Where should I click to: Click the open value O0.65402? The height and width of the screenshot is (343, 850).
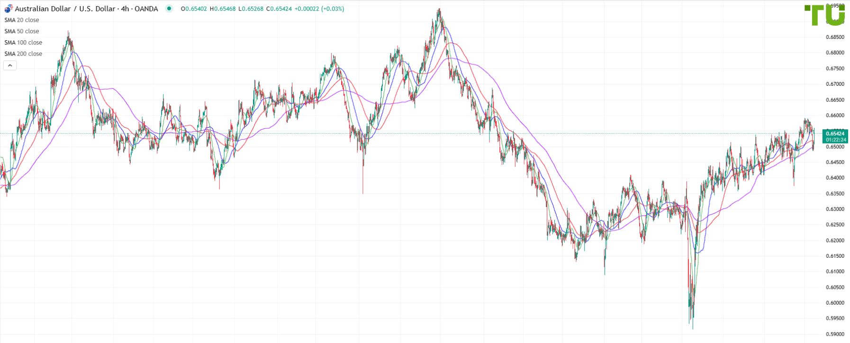pos(194,9)
